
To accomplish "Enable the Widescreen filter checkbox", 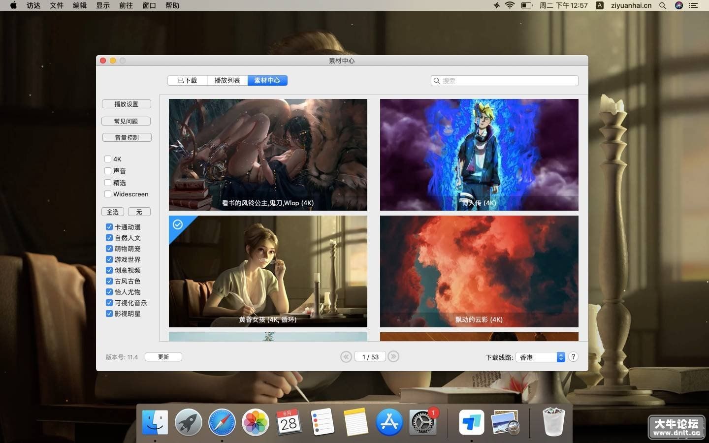I will (108, 194).
